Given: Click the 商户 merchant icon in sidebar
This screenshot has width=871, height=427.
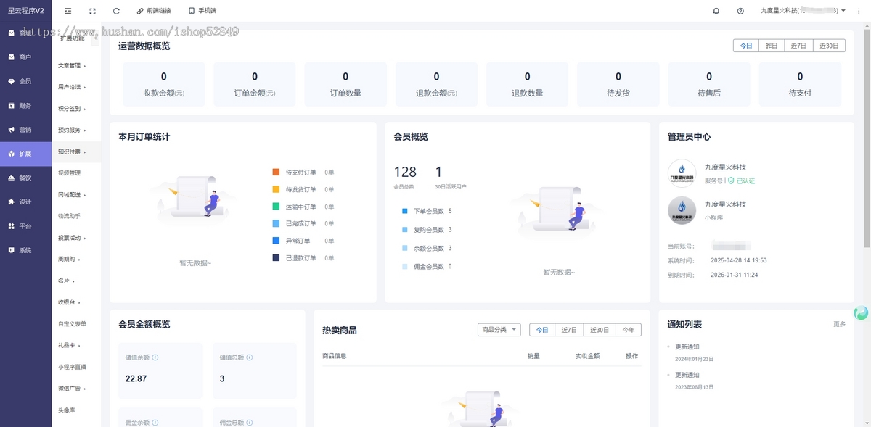Looking at the screenshot, I should coord(12,57).
